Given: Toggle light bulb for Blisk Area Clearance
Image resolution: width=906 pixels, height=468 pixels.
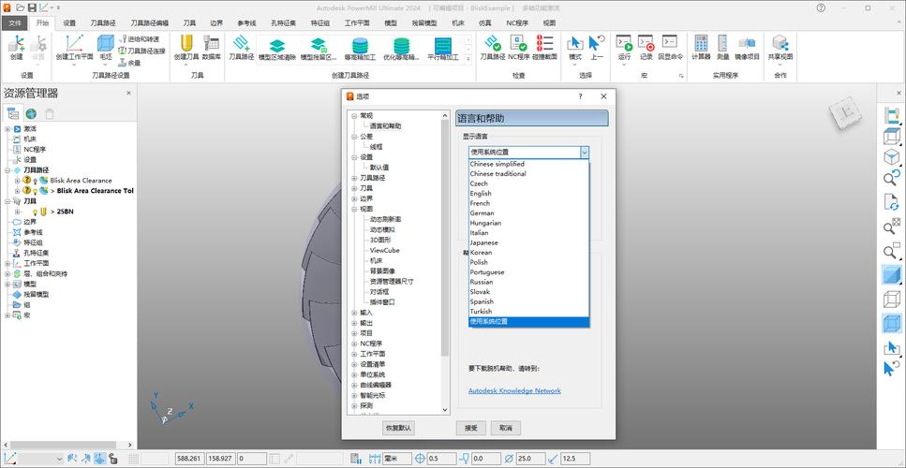Looking at the screenshot, I should [x=35, y=181].
